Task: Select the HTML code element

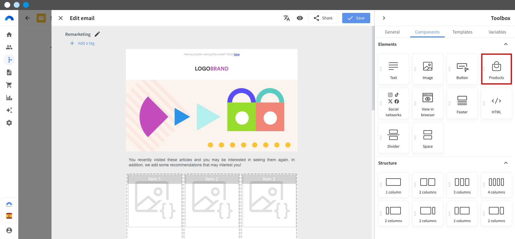Action: pyautogui.click(x=496, y=103)
